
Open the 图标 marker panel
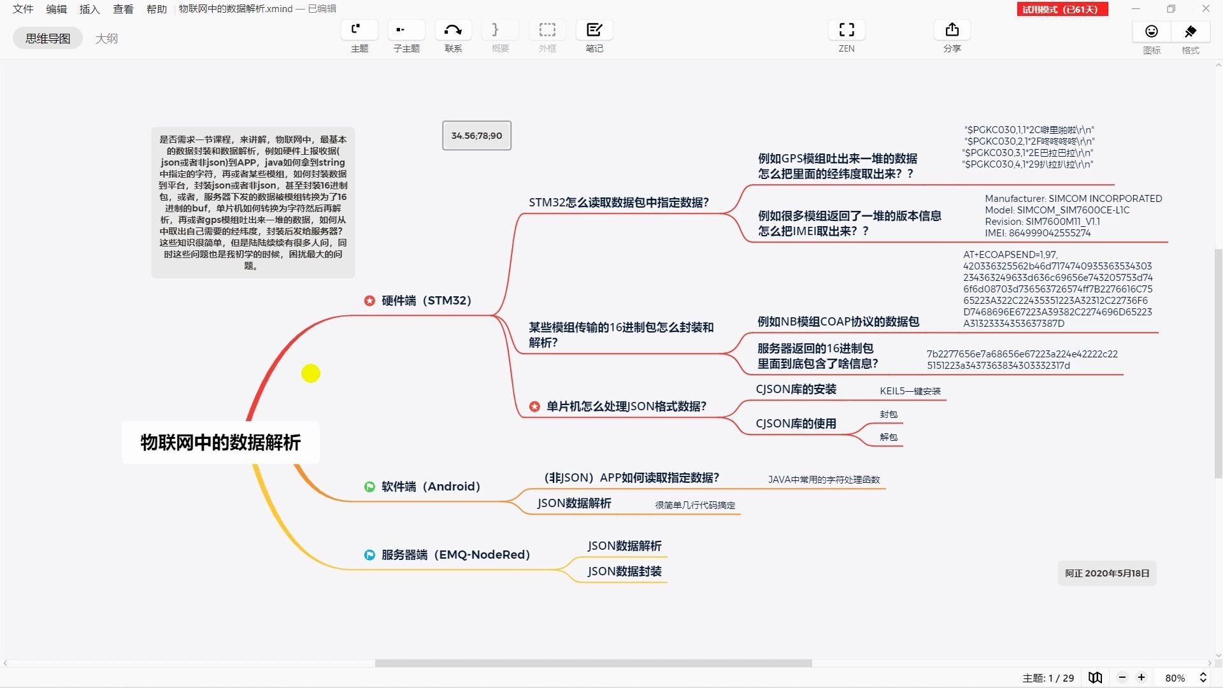(x=1152, y=31)
